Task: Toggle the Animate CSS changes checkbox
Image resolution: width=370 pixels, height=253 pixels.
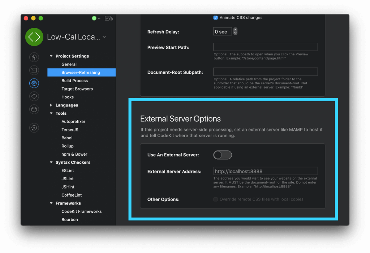Action: pos(215,18)
